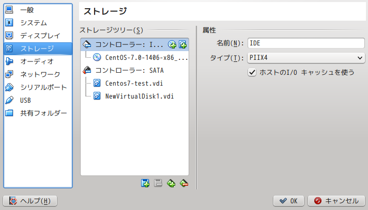Screen dimensions: 368x210
Task: Click the シリアルポート connector icon
Action: (9, 87)
